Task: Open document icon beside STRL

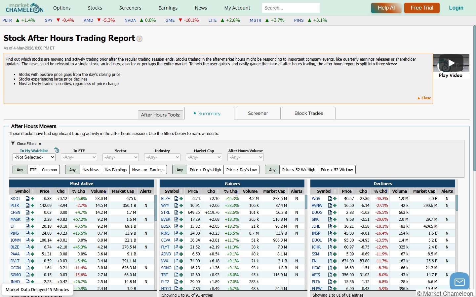Action: [177, 213]
